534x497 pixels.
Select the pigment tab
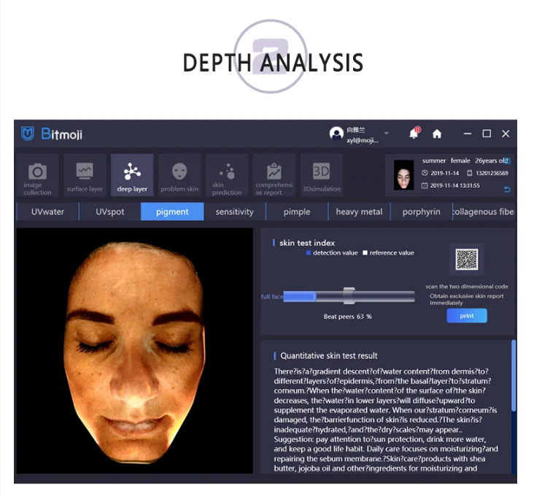tap(172, 212)
